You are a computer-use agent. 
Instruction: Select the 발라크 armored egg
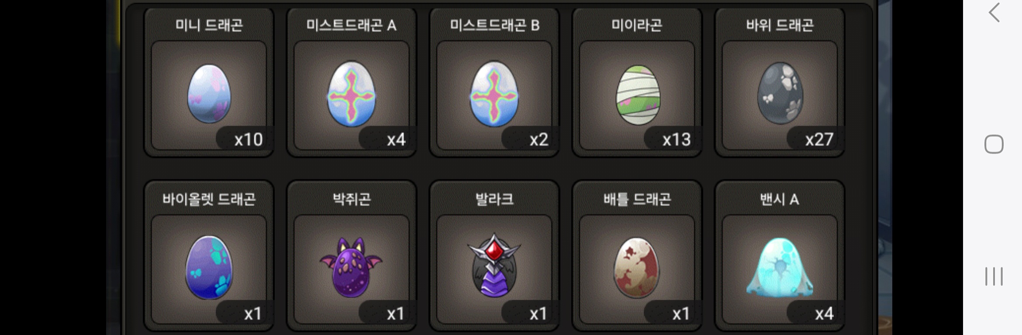[x=494, y=265]
